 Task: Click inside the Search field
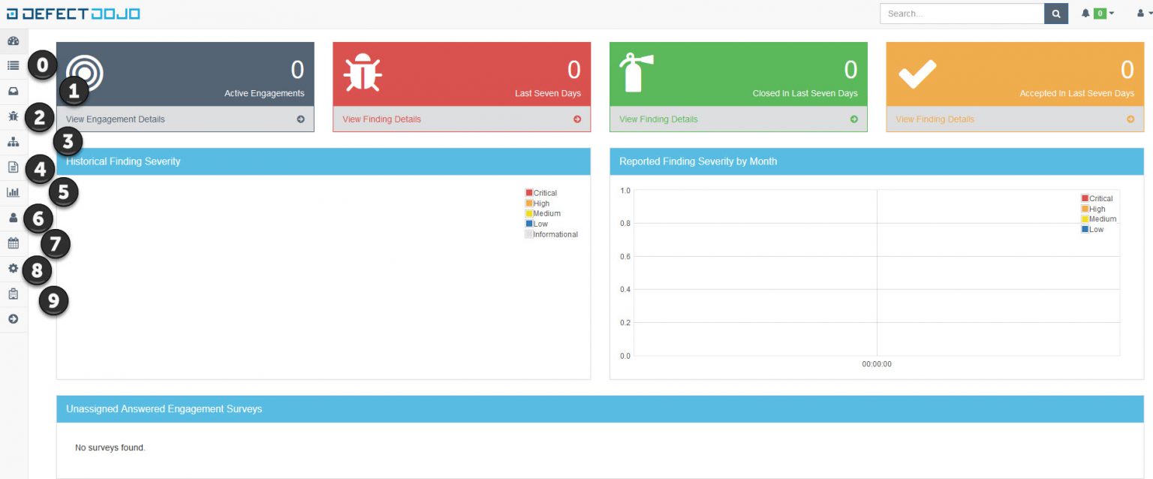pyautogui.click(x=961, y=13)
